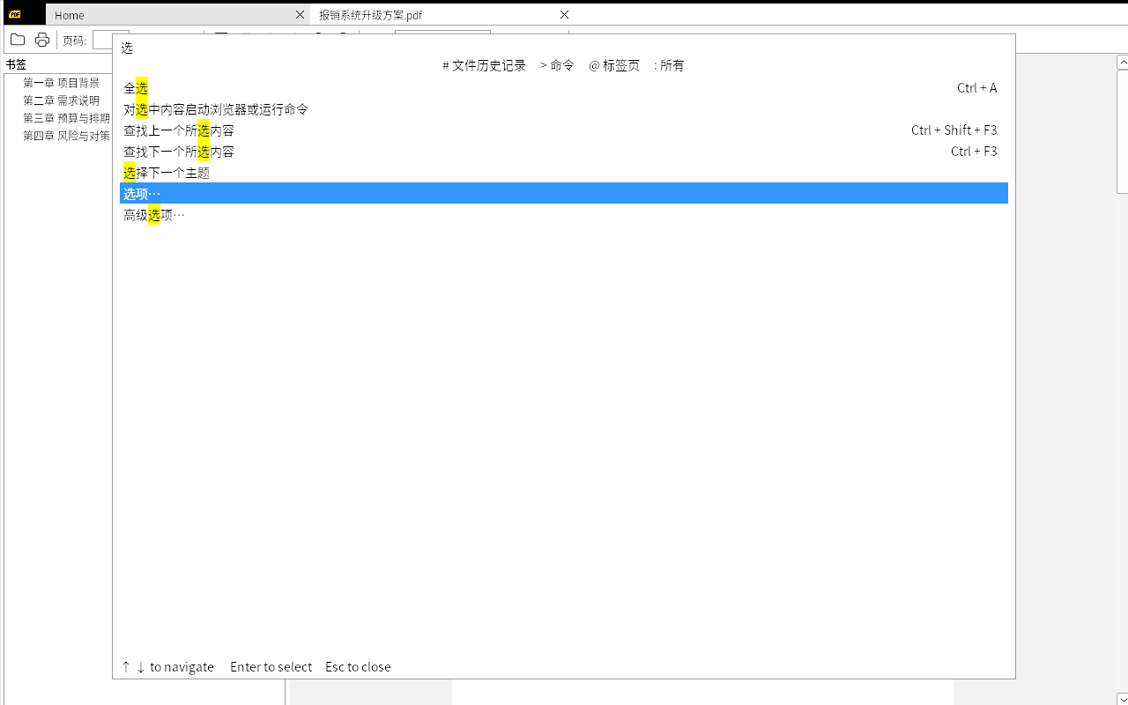Click the 'Esc to close' hint text
This screenshot has width=1128, height=705.
tap(358, 666)
